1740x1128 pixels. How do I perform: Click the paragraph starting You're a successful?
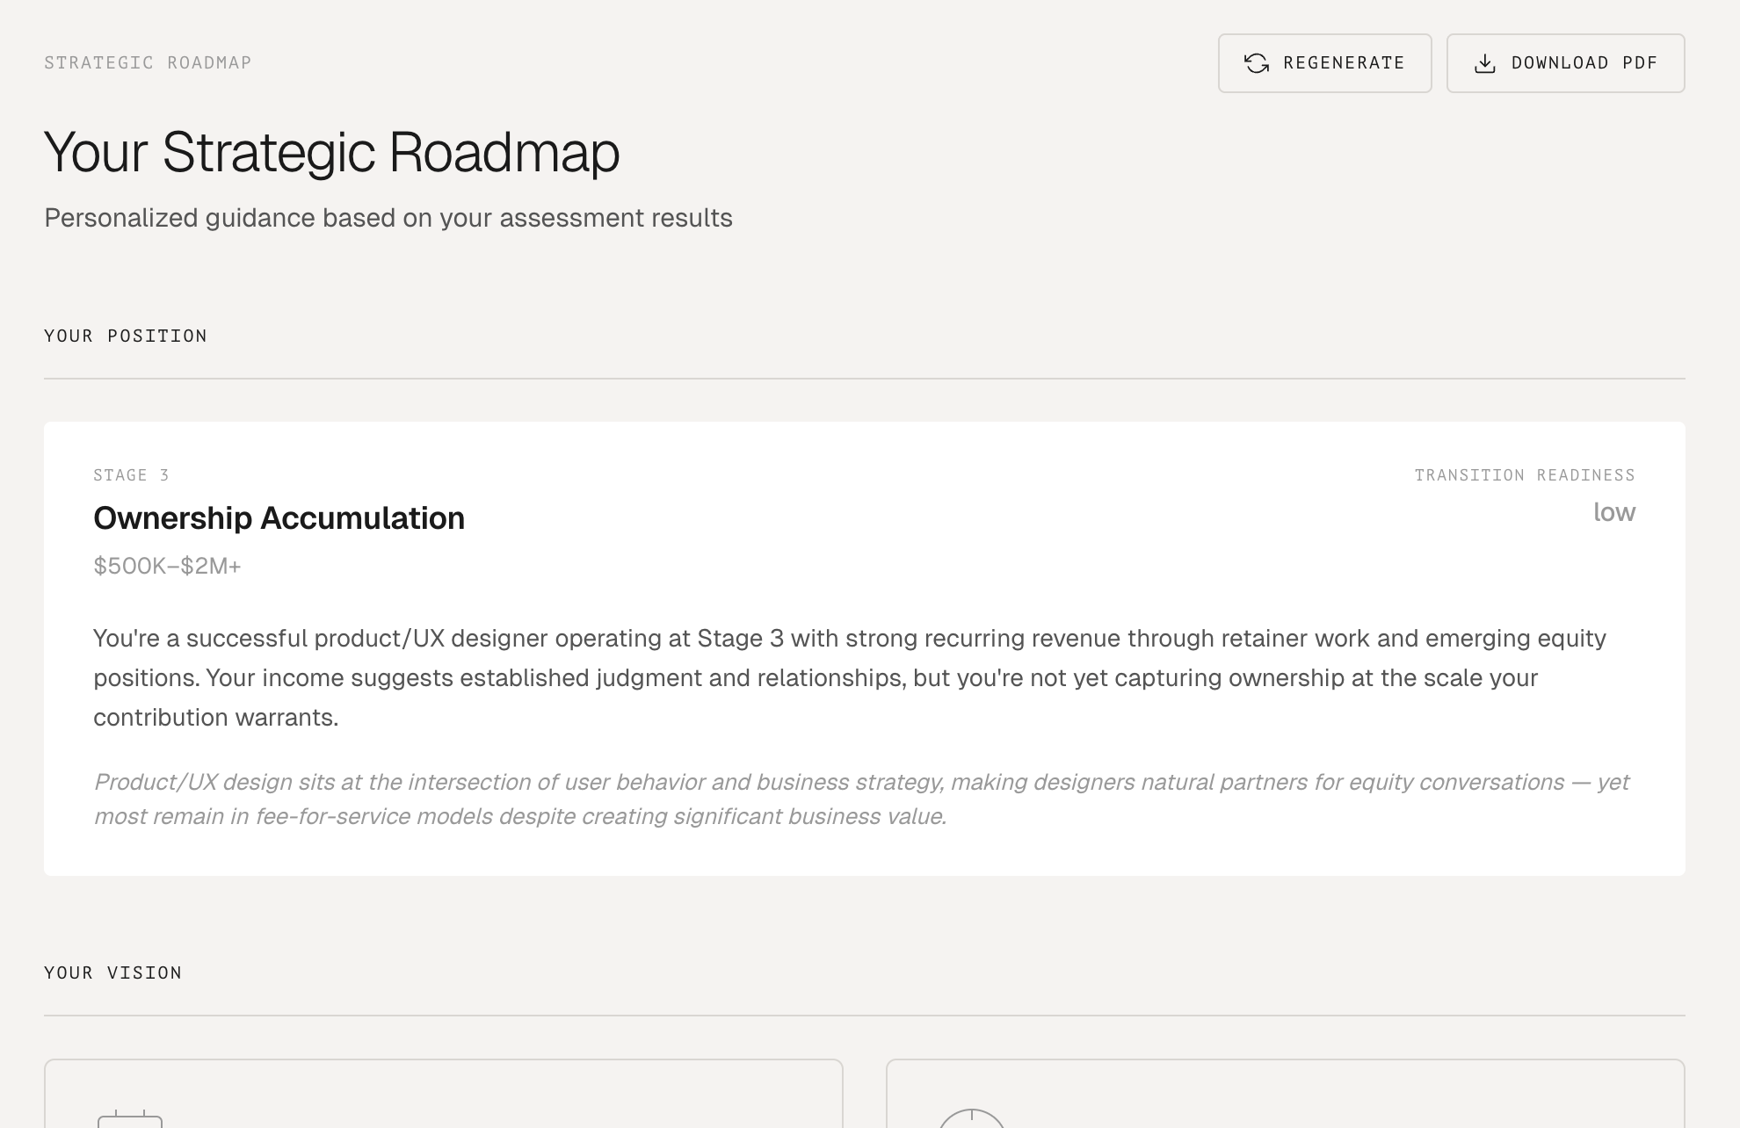pyautogui.click(x=849, y=677)
